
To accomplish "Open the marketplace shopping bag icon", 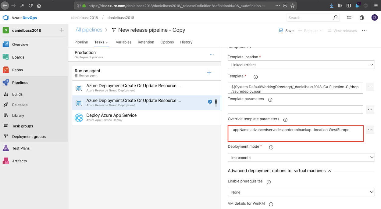I will [362, 18].
